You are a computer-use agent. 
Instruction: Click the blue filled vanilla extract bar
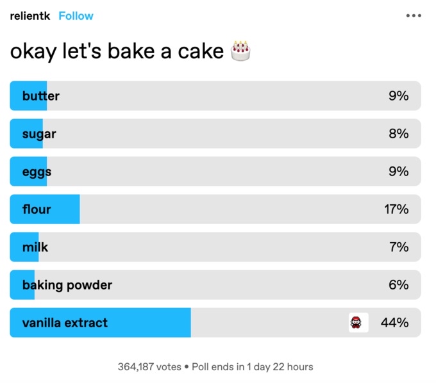pyautogui.click(x=101, y=322)
